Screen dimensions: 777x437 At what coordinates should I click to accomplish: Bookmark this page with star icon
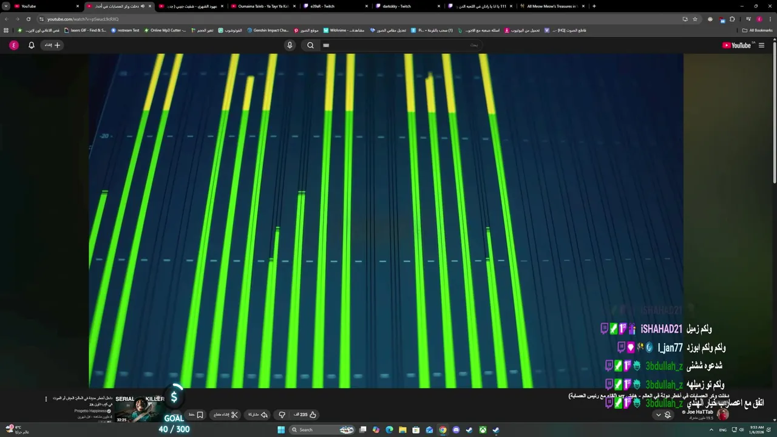[x=695, y=19]
